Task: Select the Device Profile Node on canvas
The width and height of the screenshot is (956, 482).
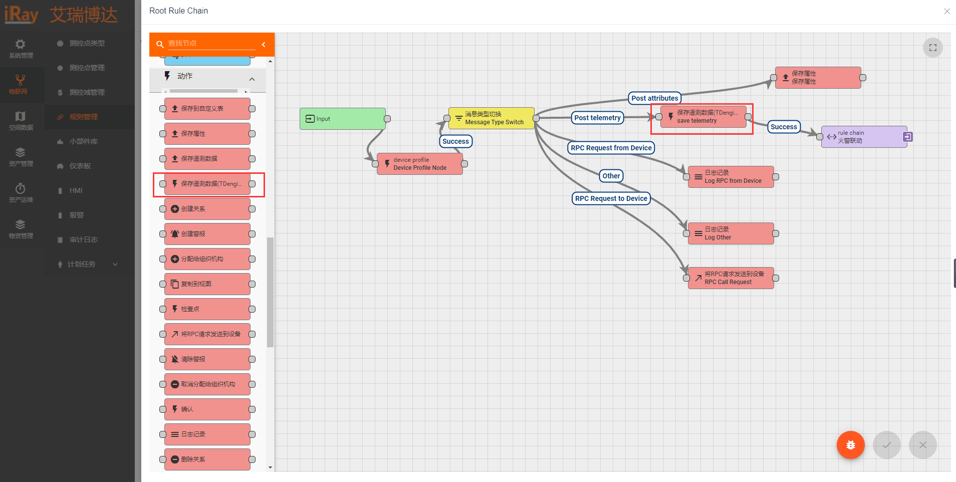Action: click(x=420, y=164)
